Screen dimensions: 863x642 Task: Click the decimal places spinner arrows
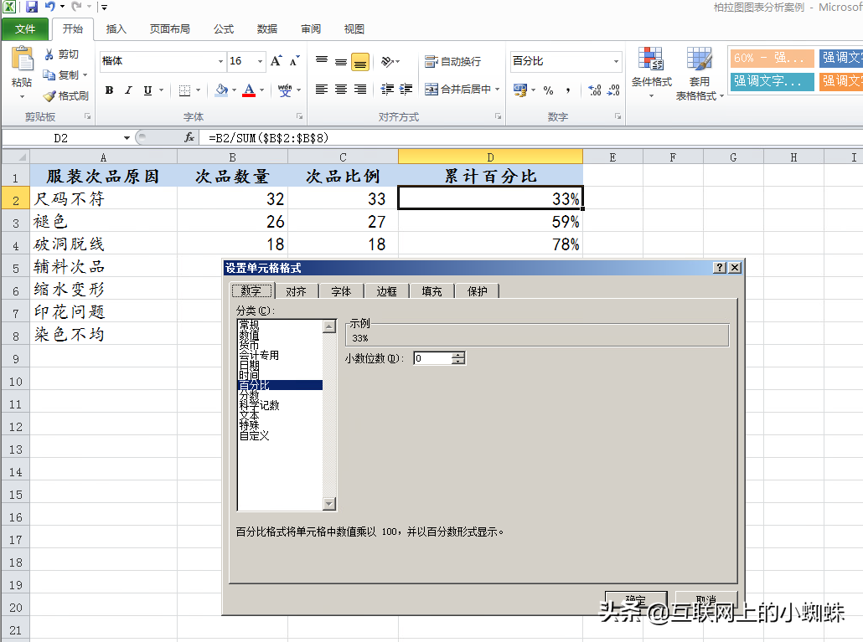tap(458, 358)
